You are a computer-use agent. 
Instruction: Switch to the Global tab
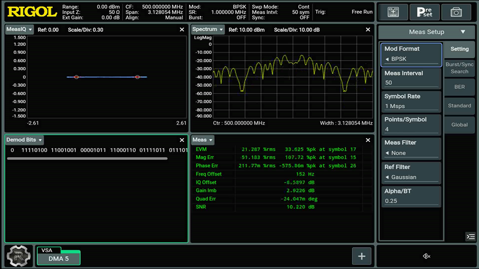click(460, 125)
